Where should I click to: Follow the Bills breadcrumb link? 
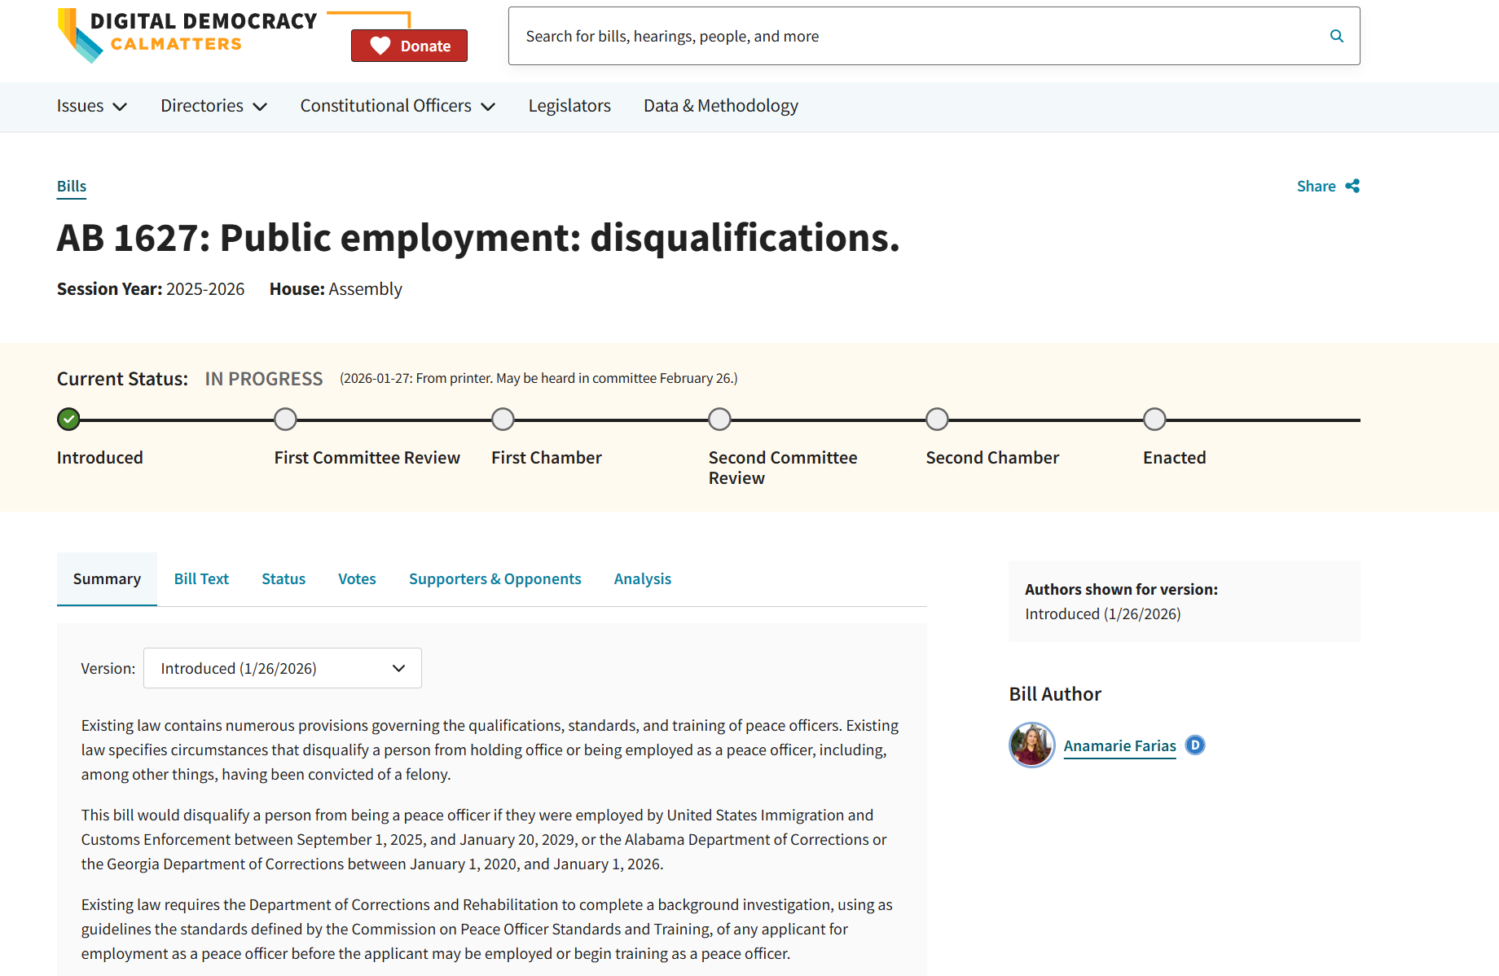pos(72,187)
